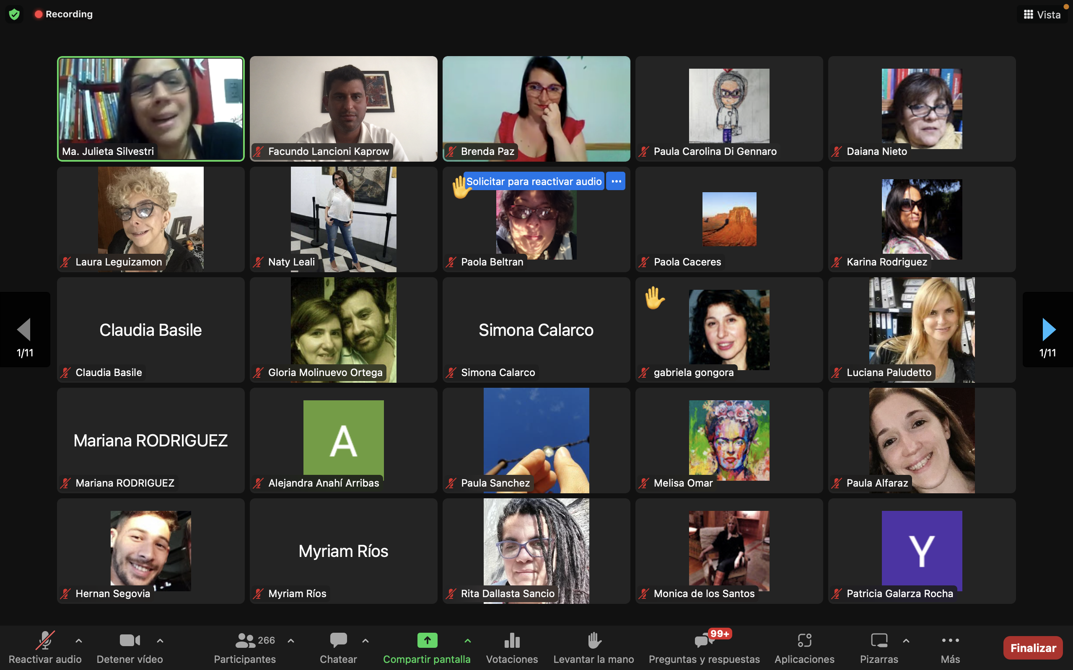Screen dimensions: 1073x670
Task: Click Daiana Nieto profile picture
Action: [922, 108]
